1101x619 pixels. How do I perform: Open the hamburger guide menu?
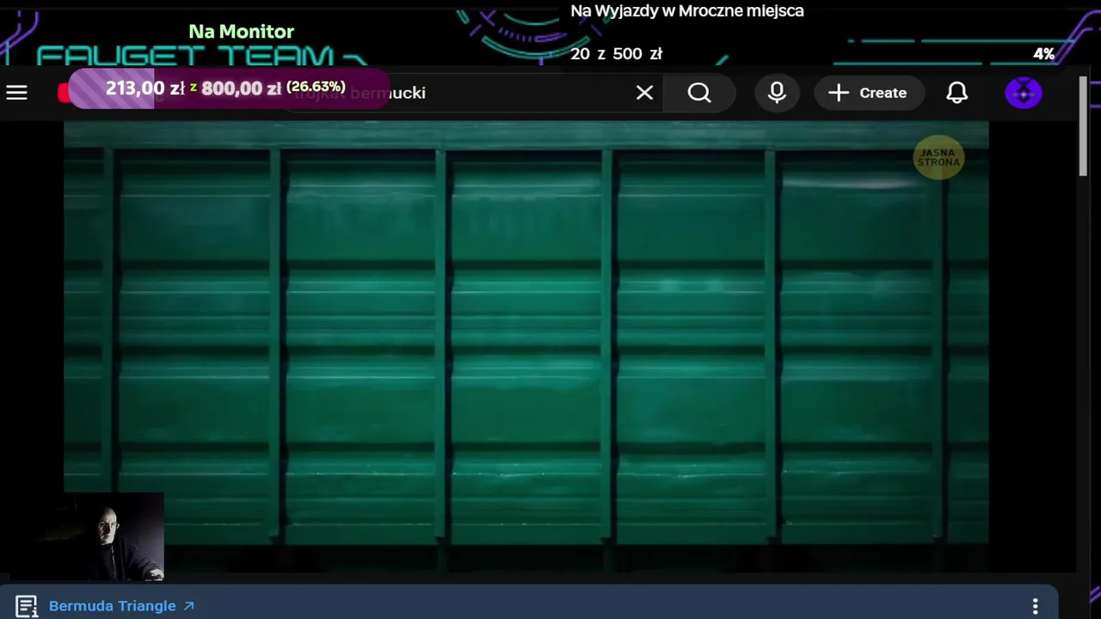point(17,93)
